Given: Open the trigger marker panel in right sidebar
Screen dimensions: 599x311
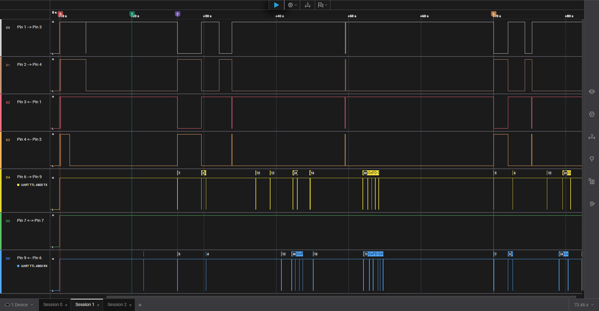Looking at the screenshot, I should [x=592, y=159].
